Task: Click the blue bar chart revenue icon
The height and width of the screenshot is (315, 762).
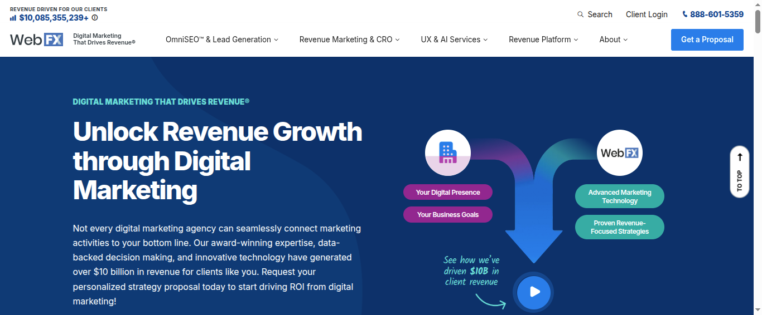Action: pyautogui.click(x=13, y=18)
